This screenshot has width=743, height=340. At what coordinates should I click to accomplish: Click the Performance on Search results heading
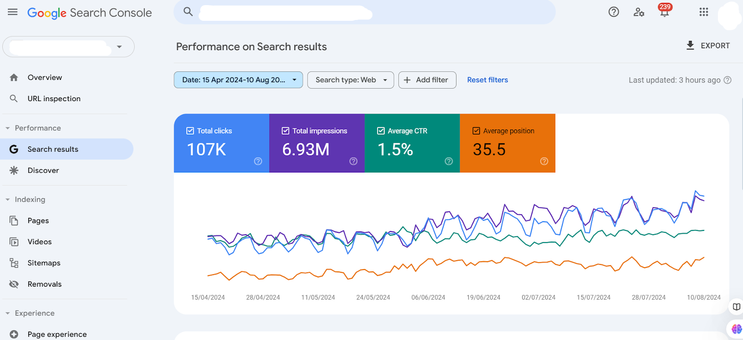click(x=251, y=47)
